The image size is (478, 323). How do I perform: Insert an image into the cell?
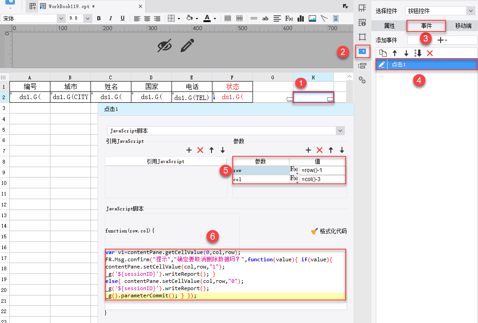click(x=312, y=18)
